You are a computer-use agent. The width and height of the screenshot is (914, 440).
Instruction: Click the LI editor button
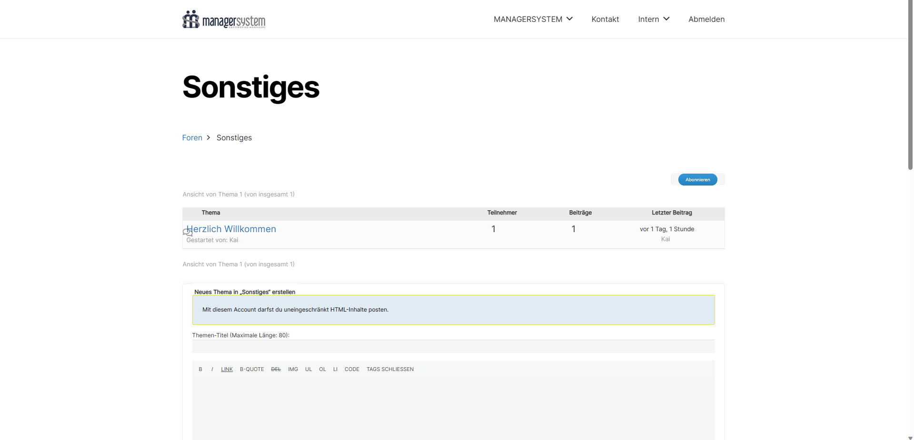pyautogui.click(x=335, y=369)
